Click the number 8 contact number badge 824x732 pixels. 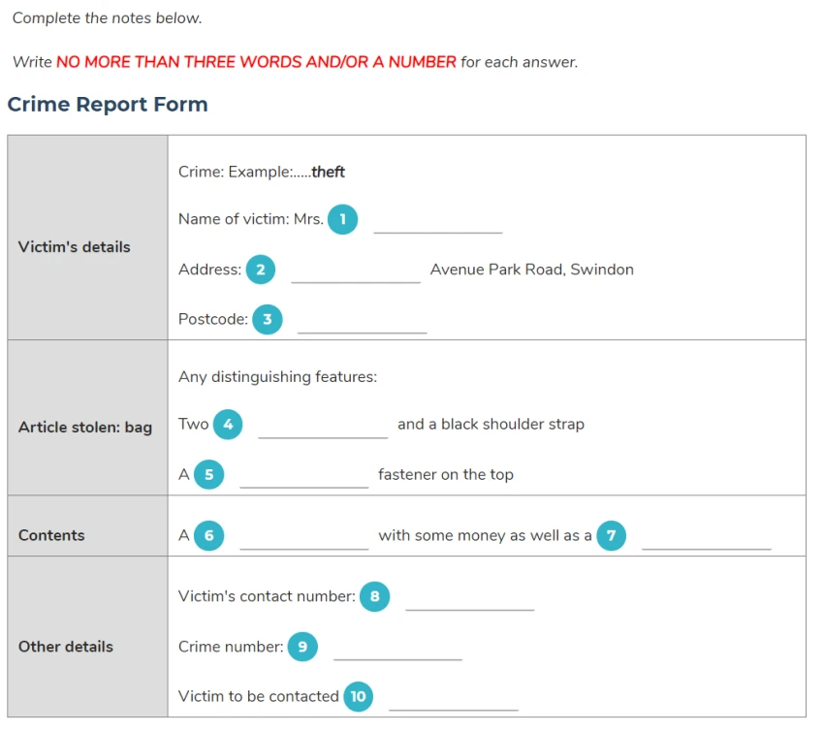point(375,596)
